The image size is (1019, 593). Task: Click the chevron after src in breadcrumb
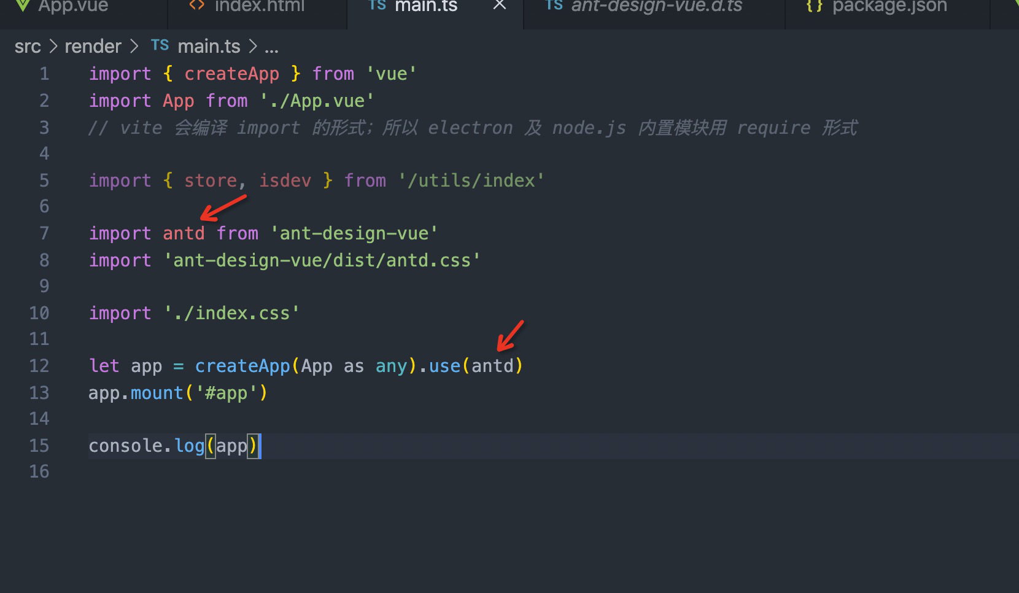coord(52,45)
